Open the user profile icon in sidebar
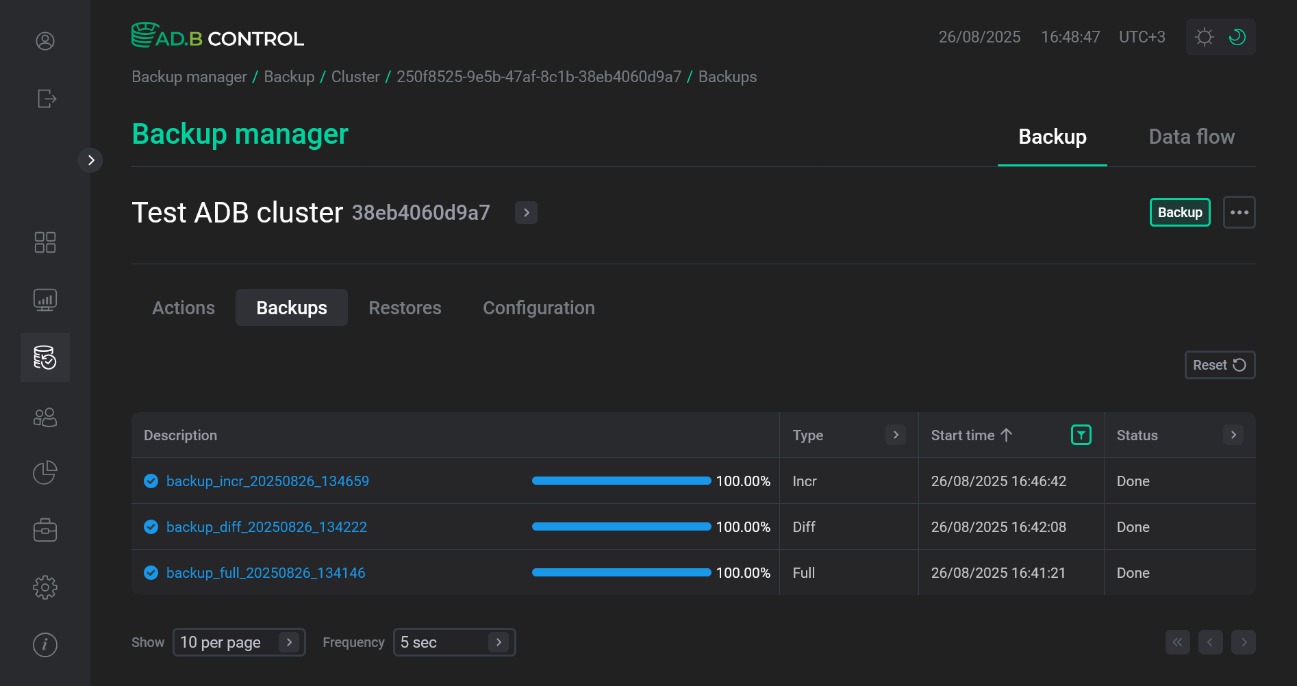 point(45,41)
